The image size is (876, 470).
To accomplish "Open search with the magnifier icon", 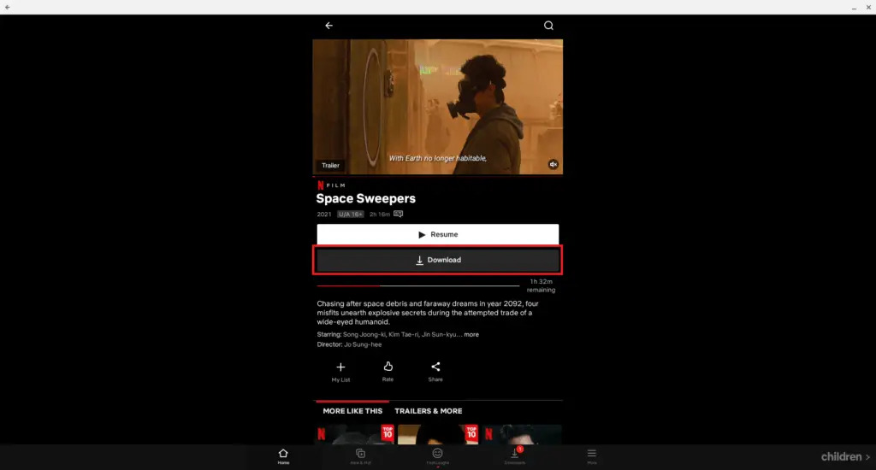I will 548,26.
